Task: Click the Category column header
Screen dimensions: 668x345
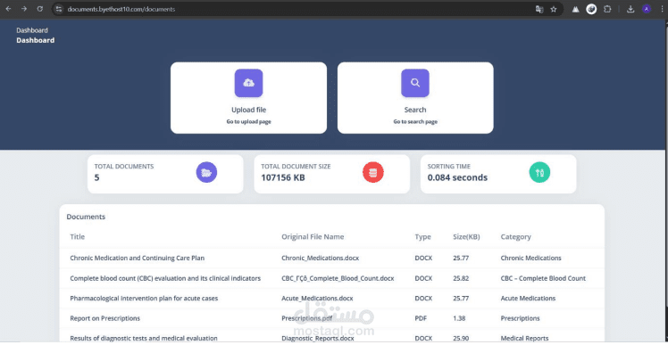Action: 516,237
